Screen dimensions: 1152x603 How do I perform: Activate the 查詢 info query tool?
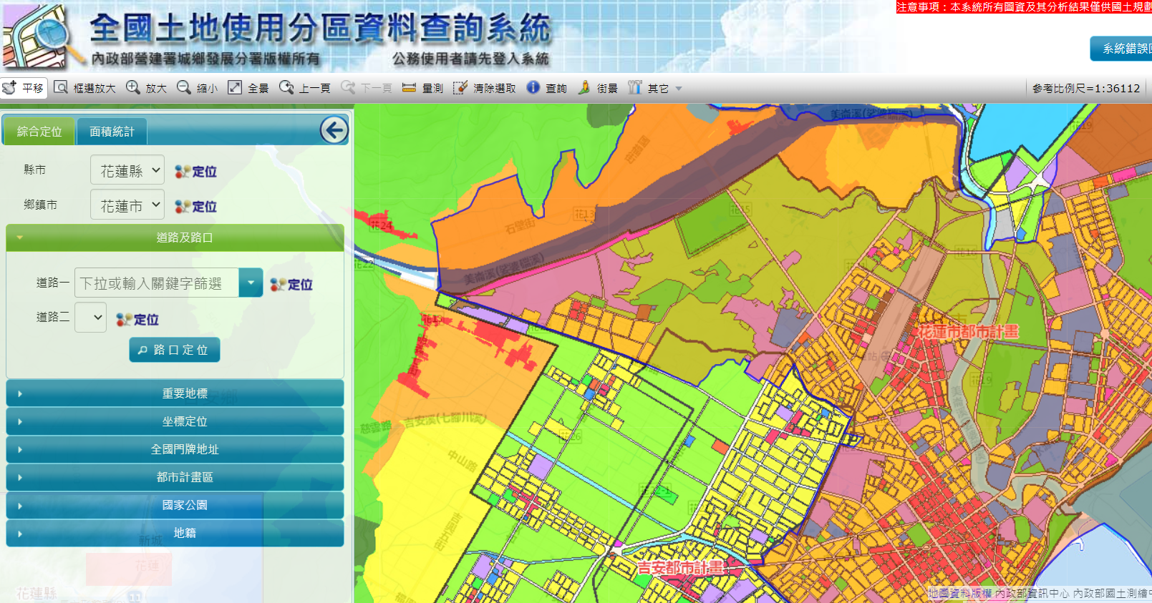point(547,88)
